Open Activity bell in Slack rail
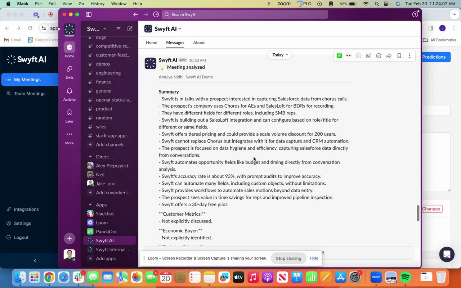Image resolution: width=461 pixels, height=288 pixels. (70, 94)
